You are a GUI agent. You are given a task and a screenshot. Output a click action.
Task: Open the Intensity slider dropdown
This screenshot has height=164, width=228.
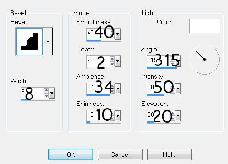(x=178, y=89)
